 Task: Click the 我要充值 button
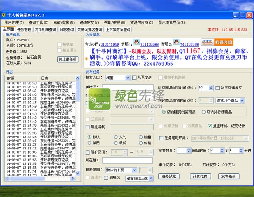click(x=224, y=42)
